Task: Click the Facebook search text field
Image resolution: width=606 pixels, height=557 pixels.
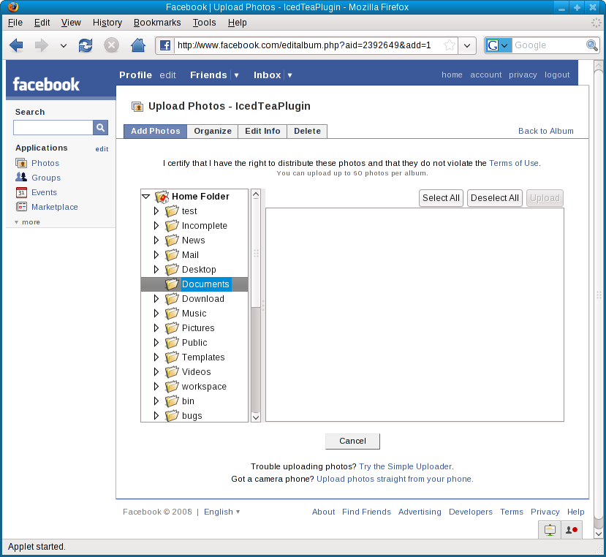Action: [x=53, y=128]
